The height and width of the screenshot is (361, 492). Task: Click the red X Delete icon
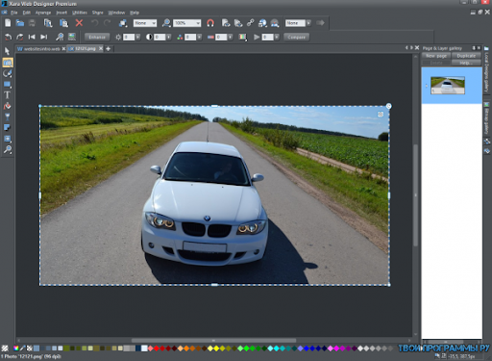[79, 23]
